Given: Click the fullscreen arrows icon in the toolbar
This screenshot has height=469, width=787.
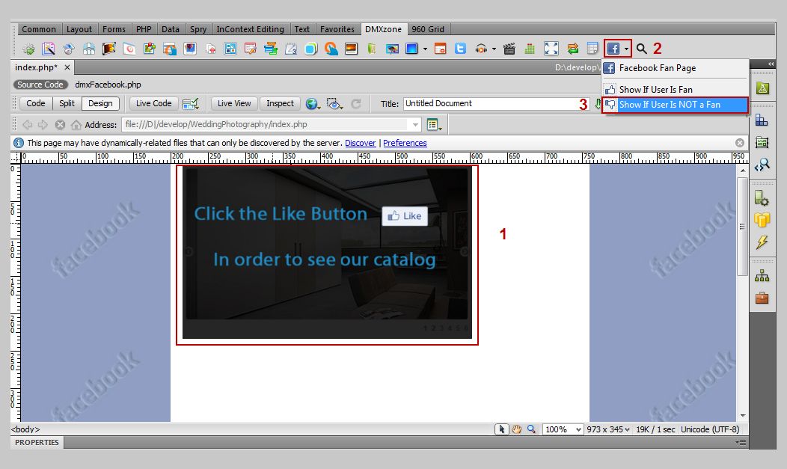Looking at the screenshot, I should tap(551, 49).
